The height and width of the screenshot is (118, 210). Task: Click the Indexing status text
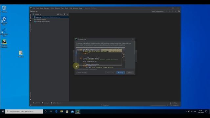(x=106, y=105)
